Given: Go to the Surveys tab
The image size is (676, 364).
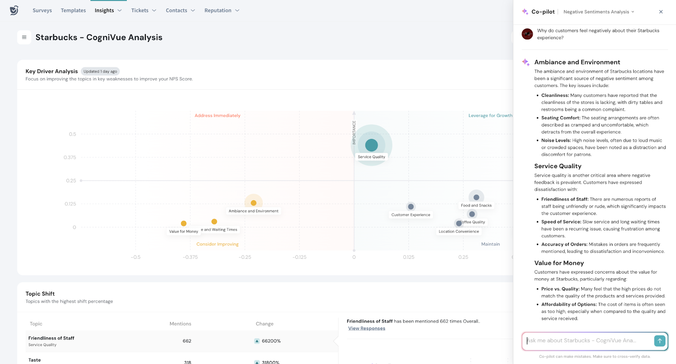Looking at the screenshot, I should pos(42,11).
